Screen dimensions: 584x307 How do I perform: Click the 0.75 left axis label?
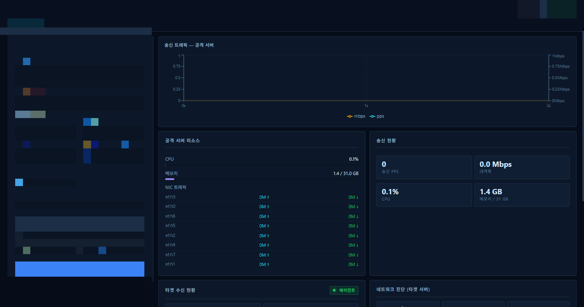(x=177, y=66)
